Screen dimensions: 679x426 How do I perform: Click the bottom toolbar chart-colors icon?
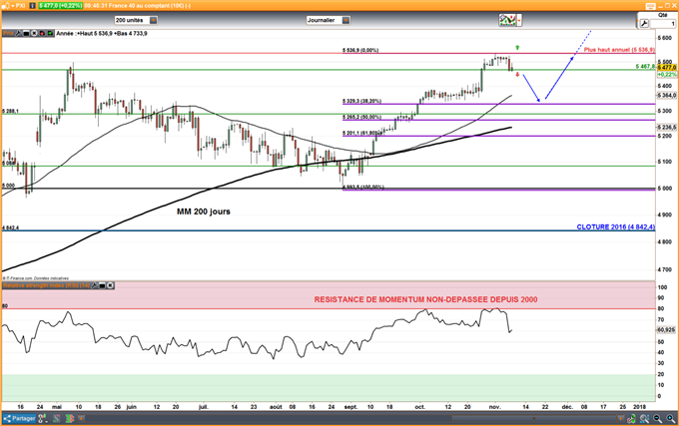(70, 418)
